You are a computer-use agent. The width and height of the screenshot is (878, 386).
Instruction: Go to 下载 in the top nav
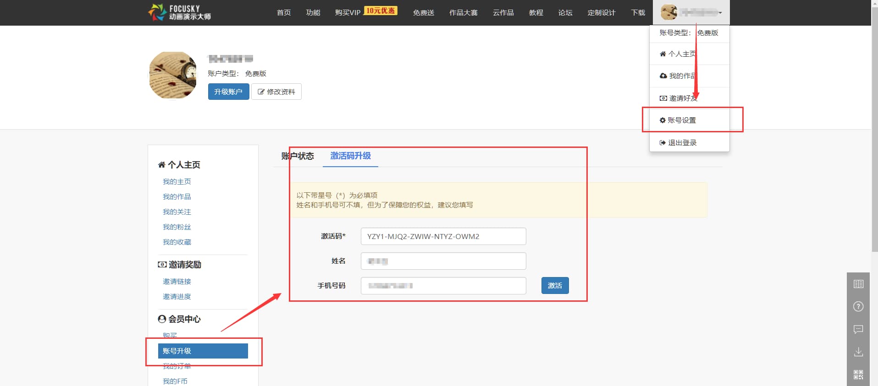pos(638,12)
